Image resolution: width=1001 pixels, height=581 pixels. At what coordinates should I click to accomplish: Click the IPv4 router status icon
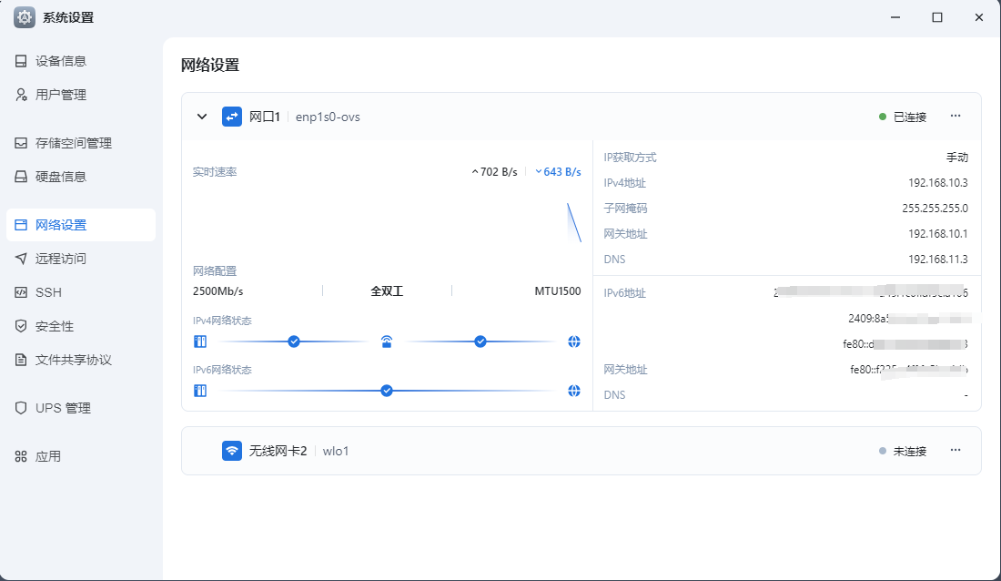click(x=387, y=341)
